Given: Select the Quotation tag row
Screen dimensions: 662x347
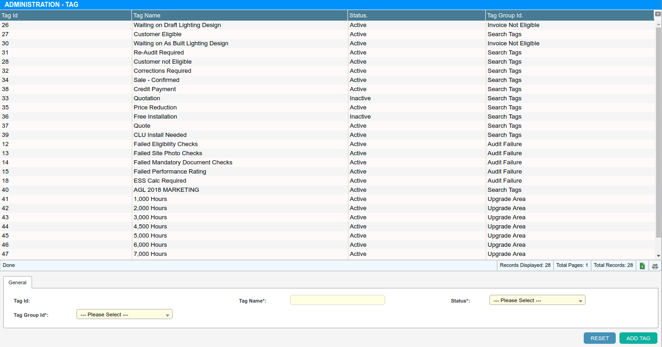Looking at the screenshot, I should point(147,98).
